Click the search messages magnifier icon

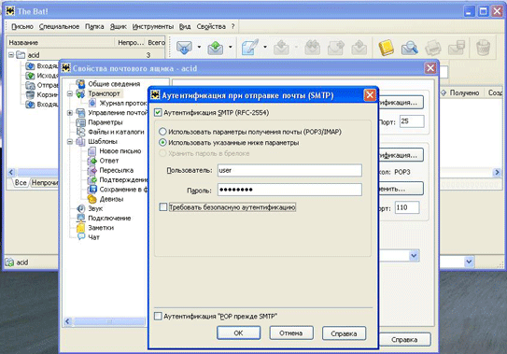click(x=409, y=48)
